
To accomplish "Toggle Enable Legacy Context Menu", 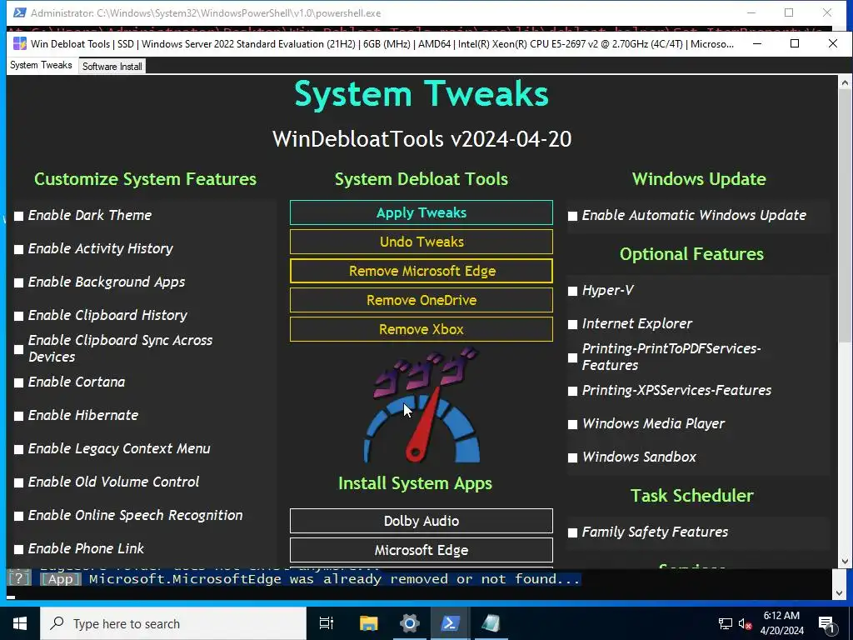I will pyautogui.click(x=18, y=449).
